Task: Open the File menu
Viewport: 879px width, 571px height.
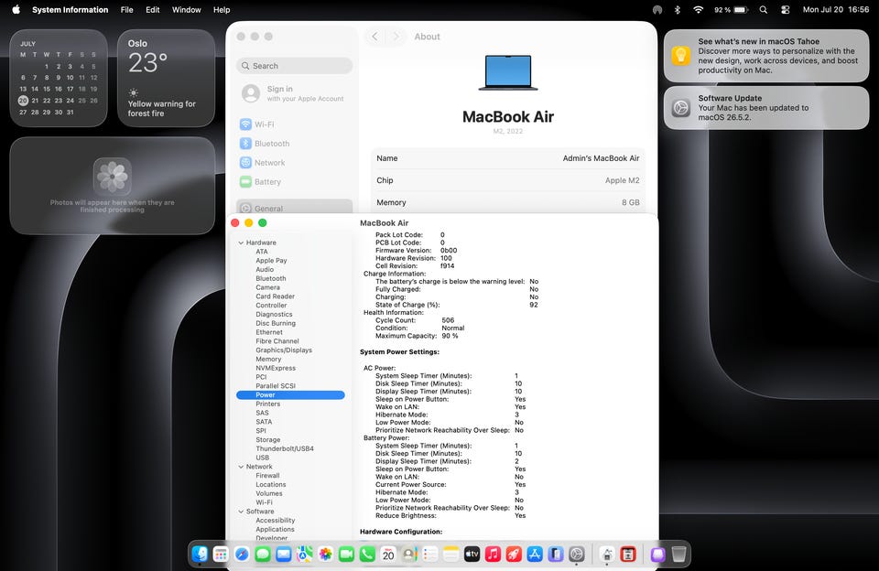Action: pyautogui.click(x=126, y=9)
